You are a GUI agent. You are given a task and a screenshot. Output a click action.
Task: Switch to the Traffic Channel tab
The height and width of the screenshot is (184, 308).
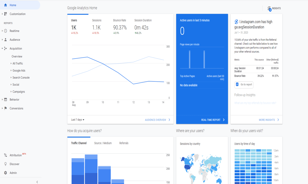(x=79, y=143)
